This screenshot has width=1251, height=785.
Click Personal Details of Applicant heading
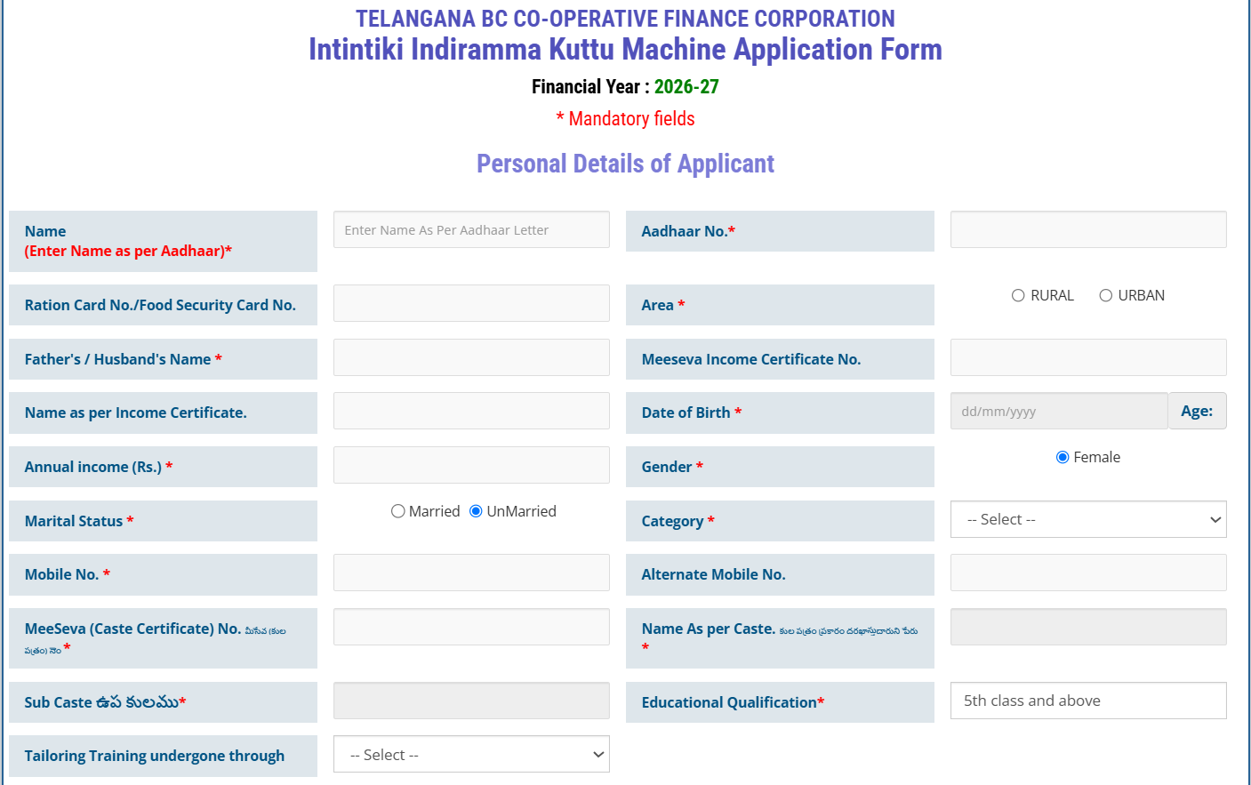[x=625, y=164]
